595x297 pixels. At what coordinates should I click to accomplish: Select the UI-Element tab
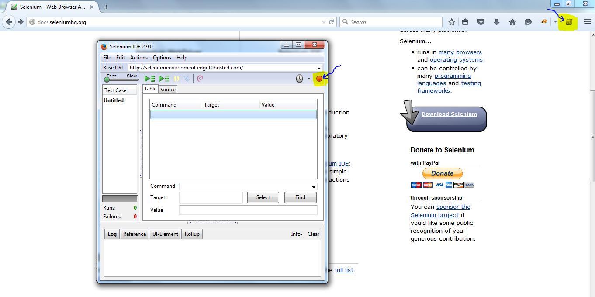click(165, 234)
